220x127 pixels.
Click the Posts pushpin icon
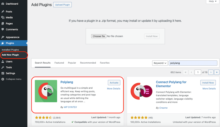click(3, 12)
